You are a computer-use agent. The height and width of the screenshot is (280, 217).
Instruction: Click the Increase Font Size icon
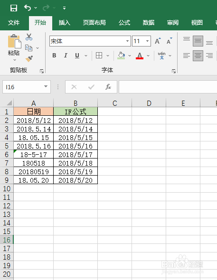click(158, 41)
